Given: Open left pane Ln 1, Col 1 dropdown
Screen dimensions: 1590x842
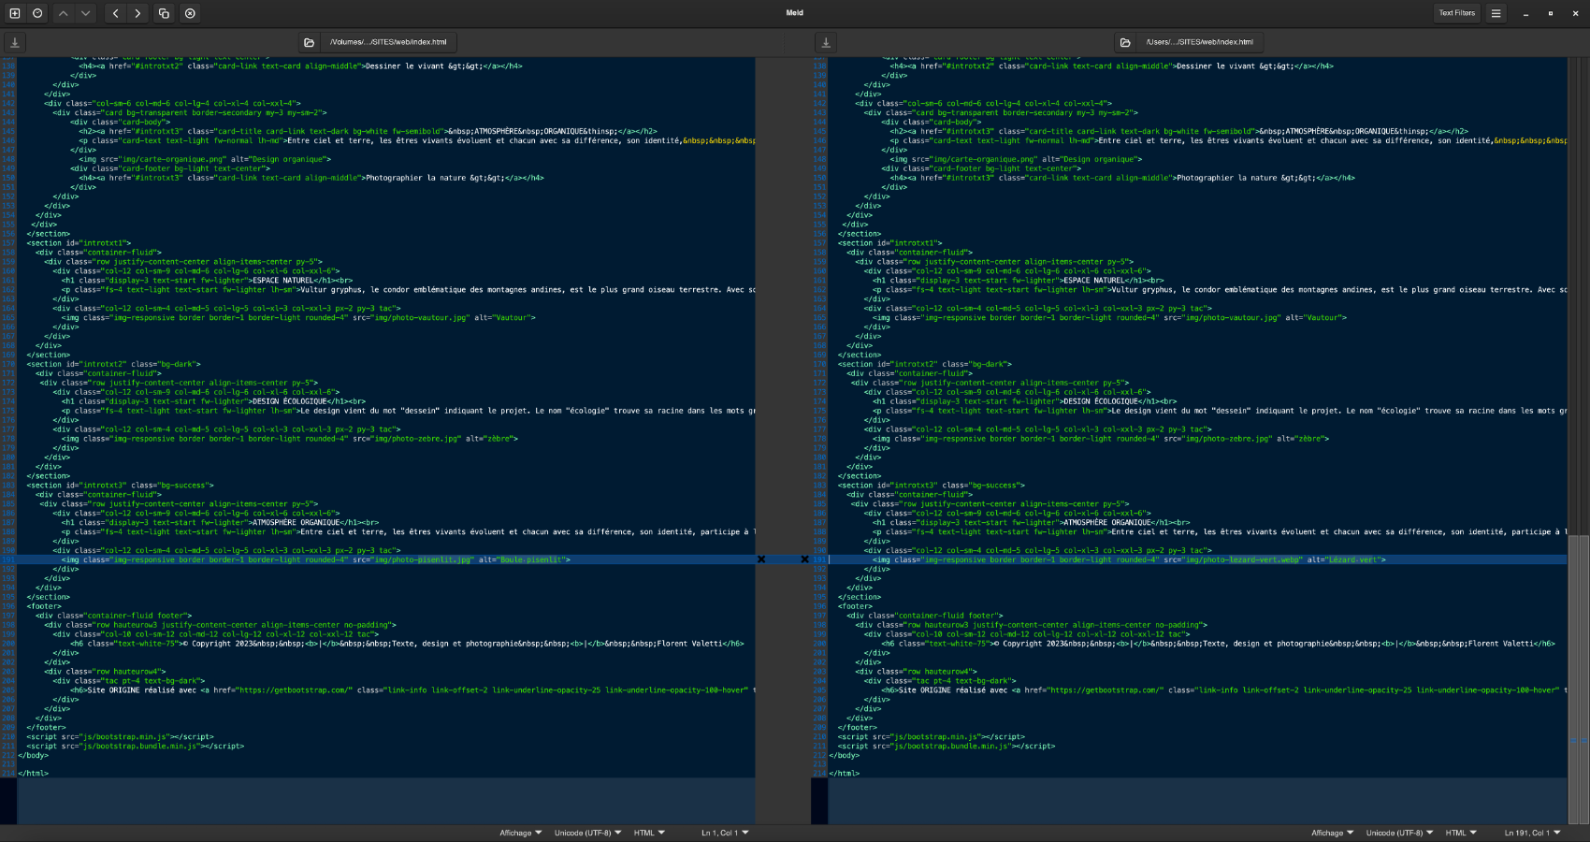Looking at the screenshot, I should pos(725,833).
